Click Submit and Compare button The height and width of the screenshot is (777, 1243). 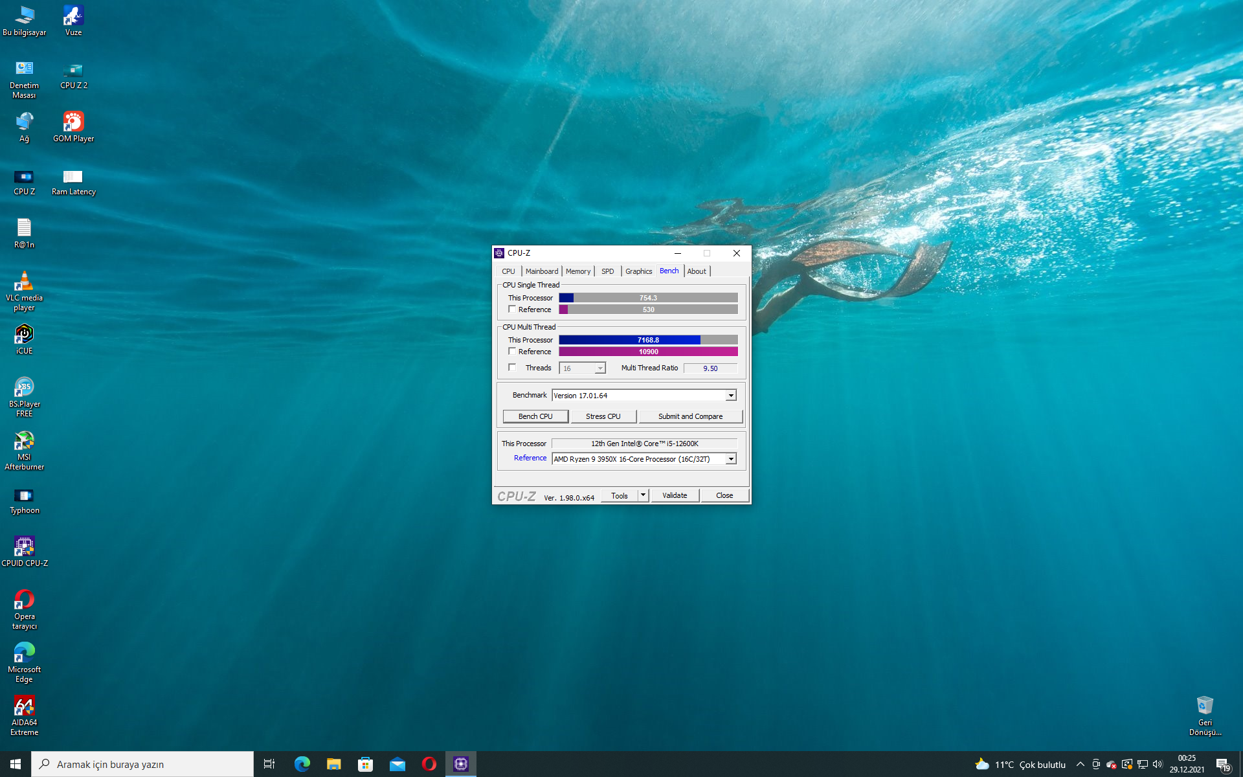click(690, 416)
